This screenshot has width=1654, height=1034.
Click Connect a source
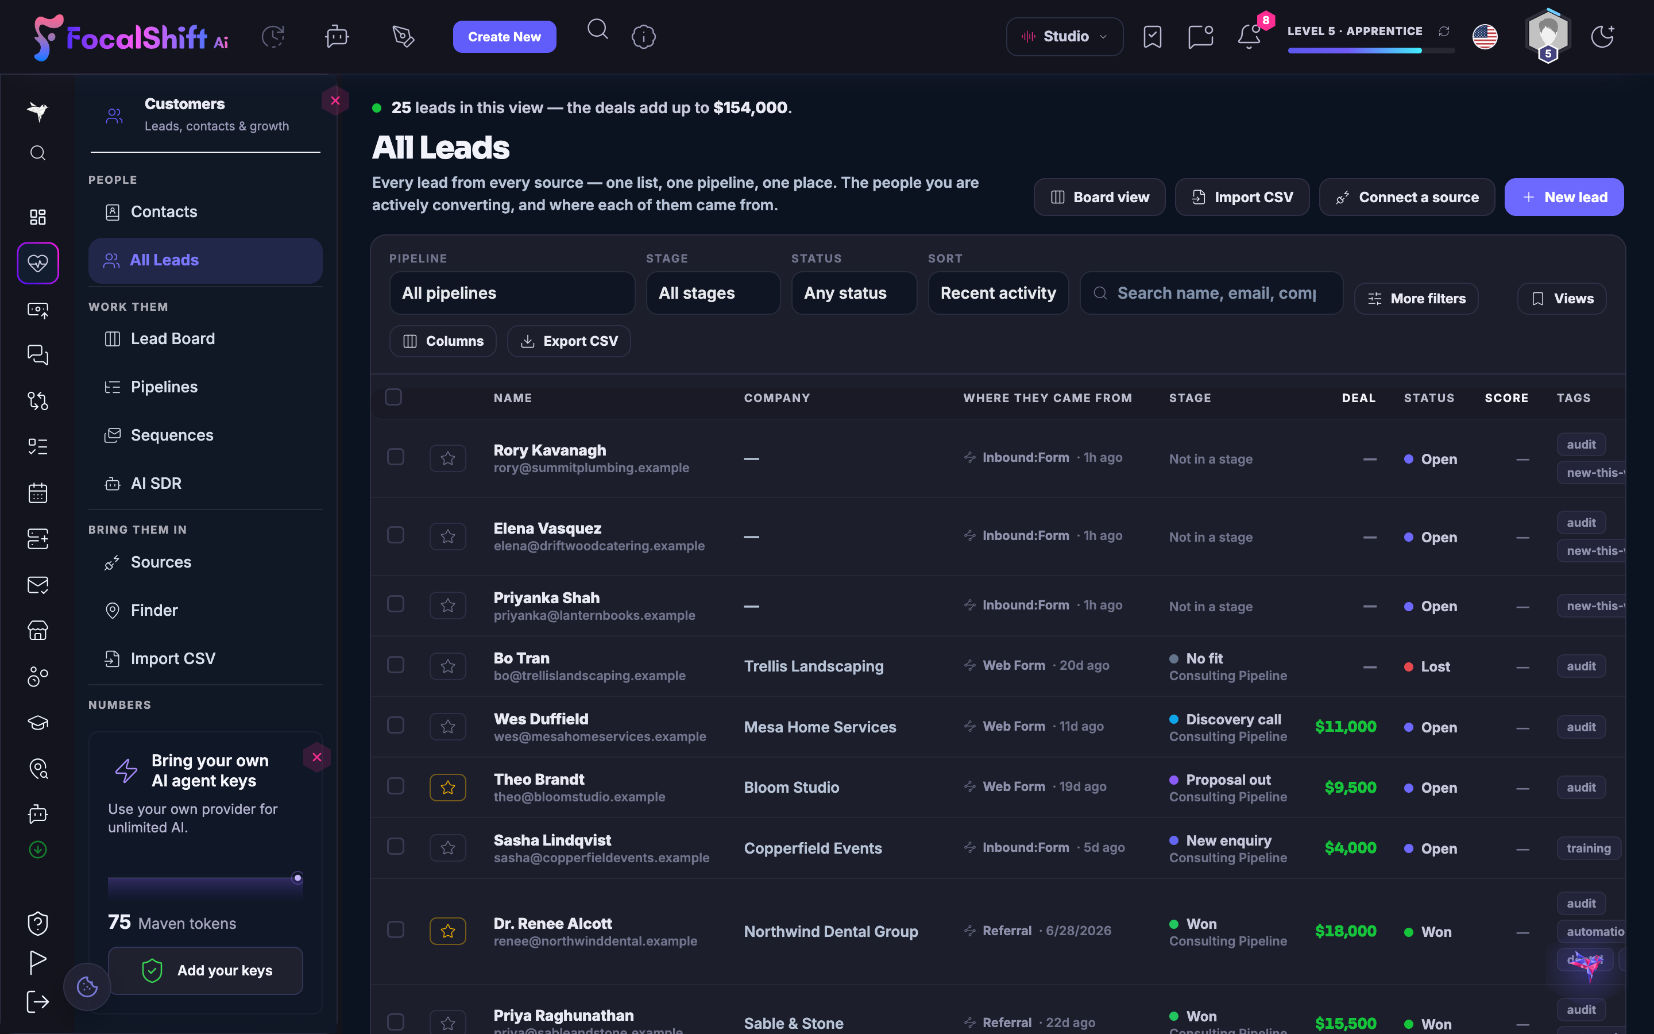tap(1406, 198)
